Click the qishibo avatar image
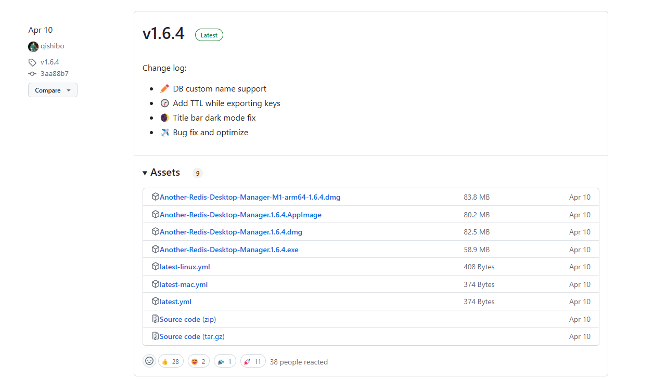 tap(33, 47)
